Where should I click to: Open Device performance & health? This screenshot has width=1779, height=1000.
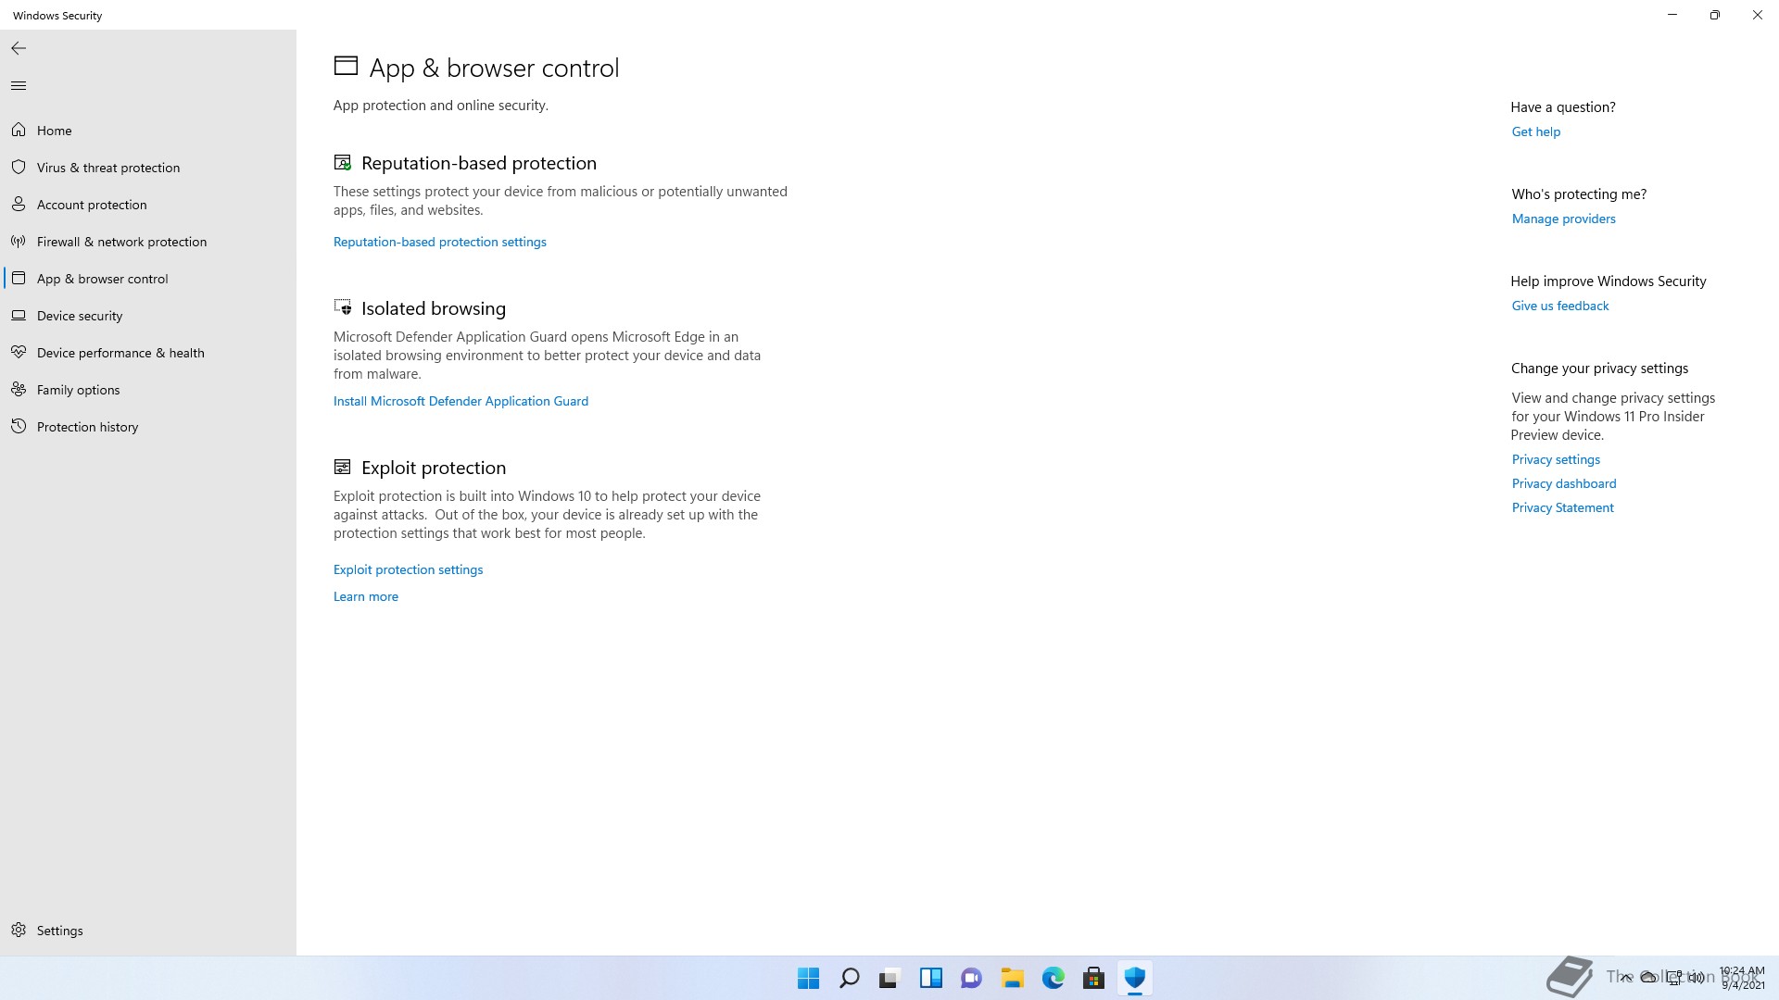tap(148, 353)
